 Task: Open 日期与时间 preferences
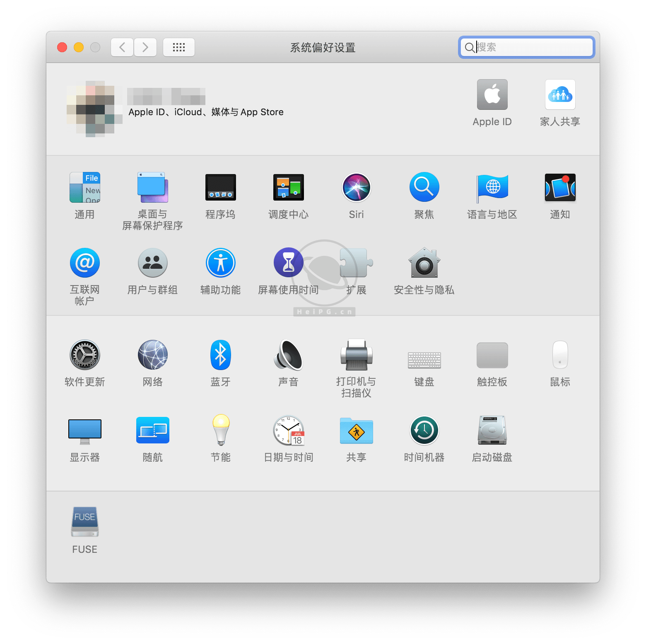[289, 430]
